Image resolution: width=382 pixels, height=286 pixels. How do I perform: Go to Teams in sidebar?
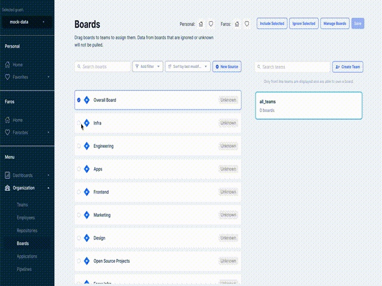coord(22,205)
